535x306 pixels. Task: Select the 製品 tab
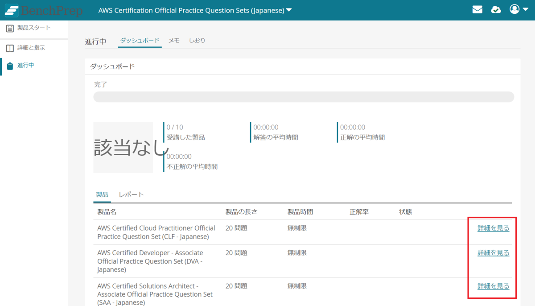tap(102, 194)
